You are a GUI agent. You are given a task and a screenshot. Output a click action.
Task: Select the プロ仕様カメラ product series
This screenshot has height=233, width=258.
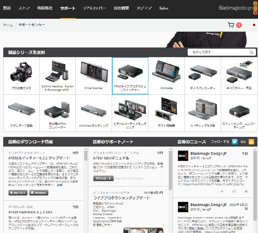coord(21,76)
